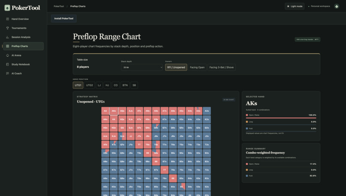Select the K2s hand cell
The width and height of the screenshot is (346, 196).
pyautogui.click(x=207, y=119)
